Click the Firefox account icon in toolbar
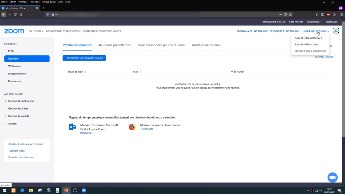 pos(334,14)
